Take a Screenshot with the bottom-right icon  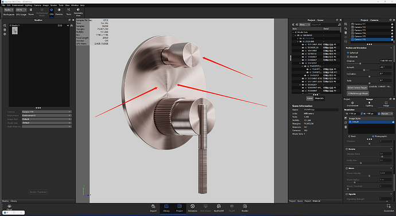(389, 208)
